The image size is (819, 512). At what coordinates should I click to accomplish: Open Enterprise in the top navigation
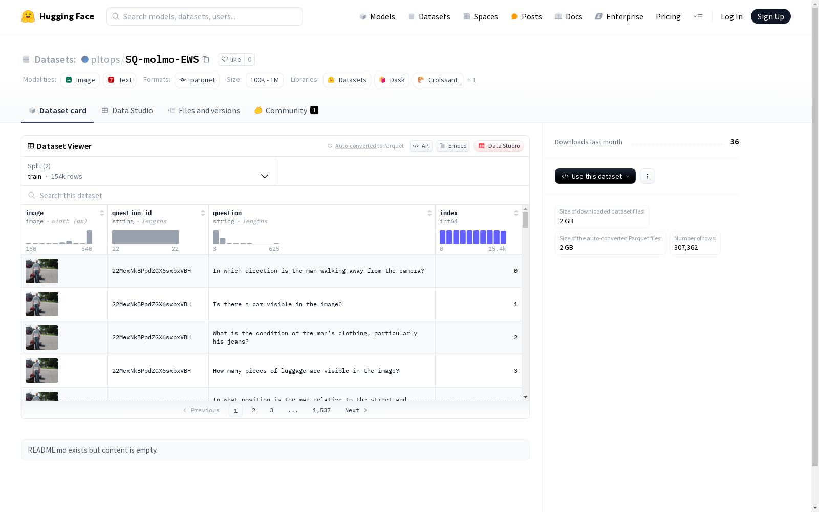[x=619, y=16]
